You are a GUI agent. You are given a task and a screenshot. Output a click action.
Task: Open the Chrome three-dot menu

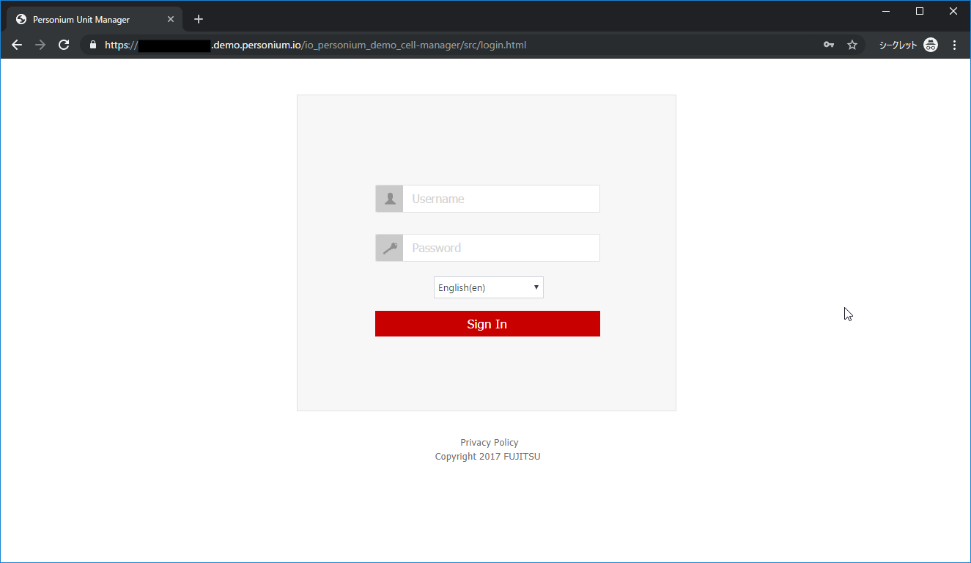[954, 45]
